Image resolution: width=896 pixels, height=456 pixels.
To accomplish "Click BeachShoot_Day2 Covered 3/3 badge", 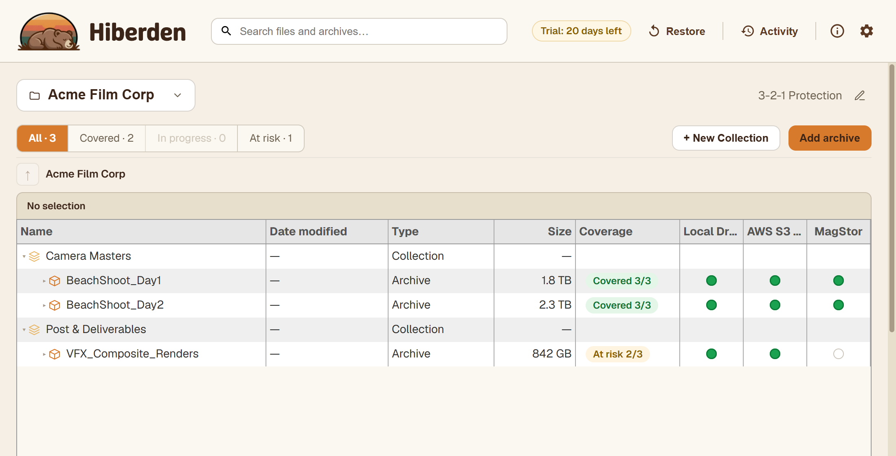I will [622, 305].
